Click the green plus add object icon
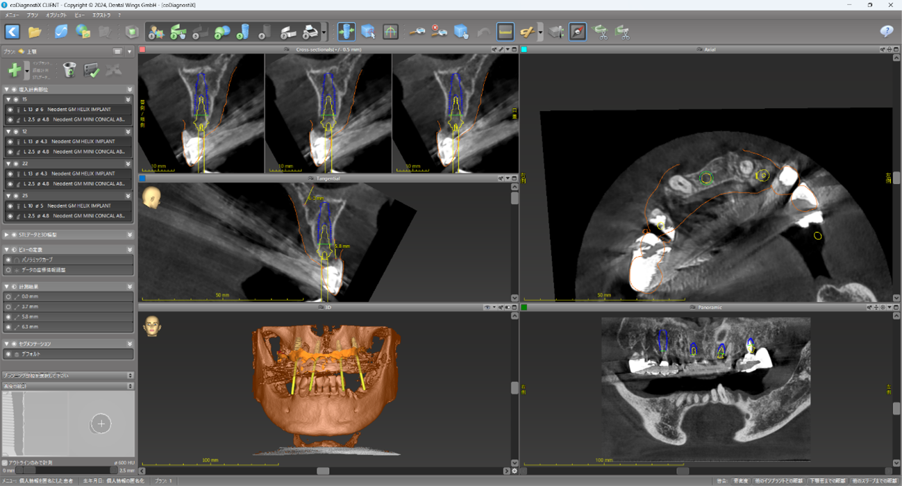The width and height of the screenshot is (902, 486). [x=14, y=70]
